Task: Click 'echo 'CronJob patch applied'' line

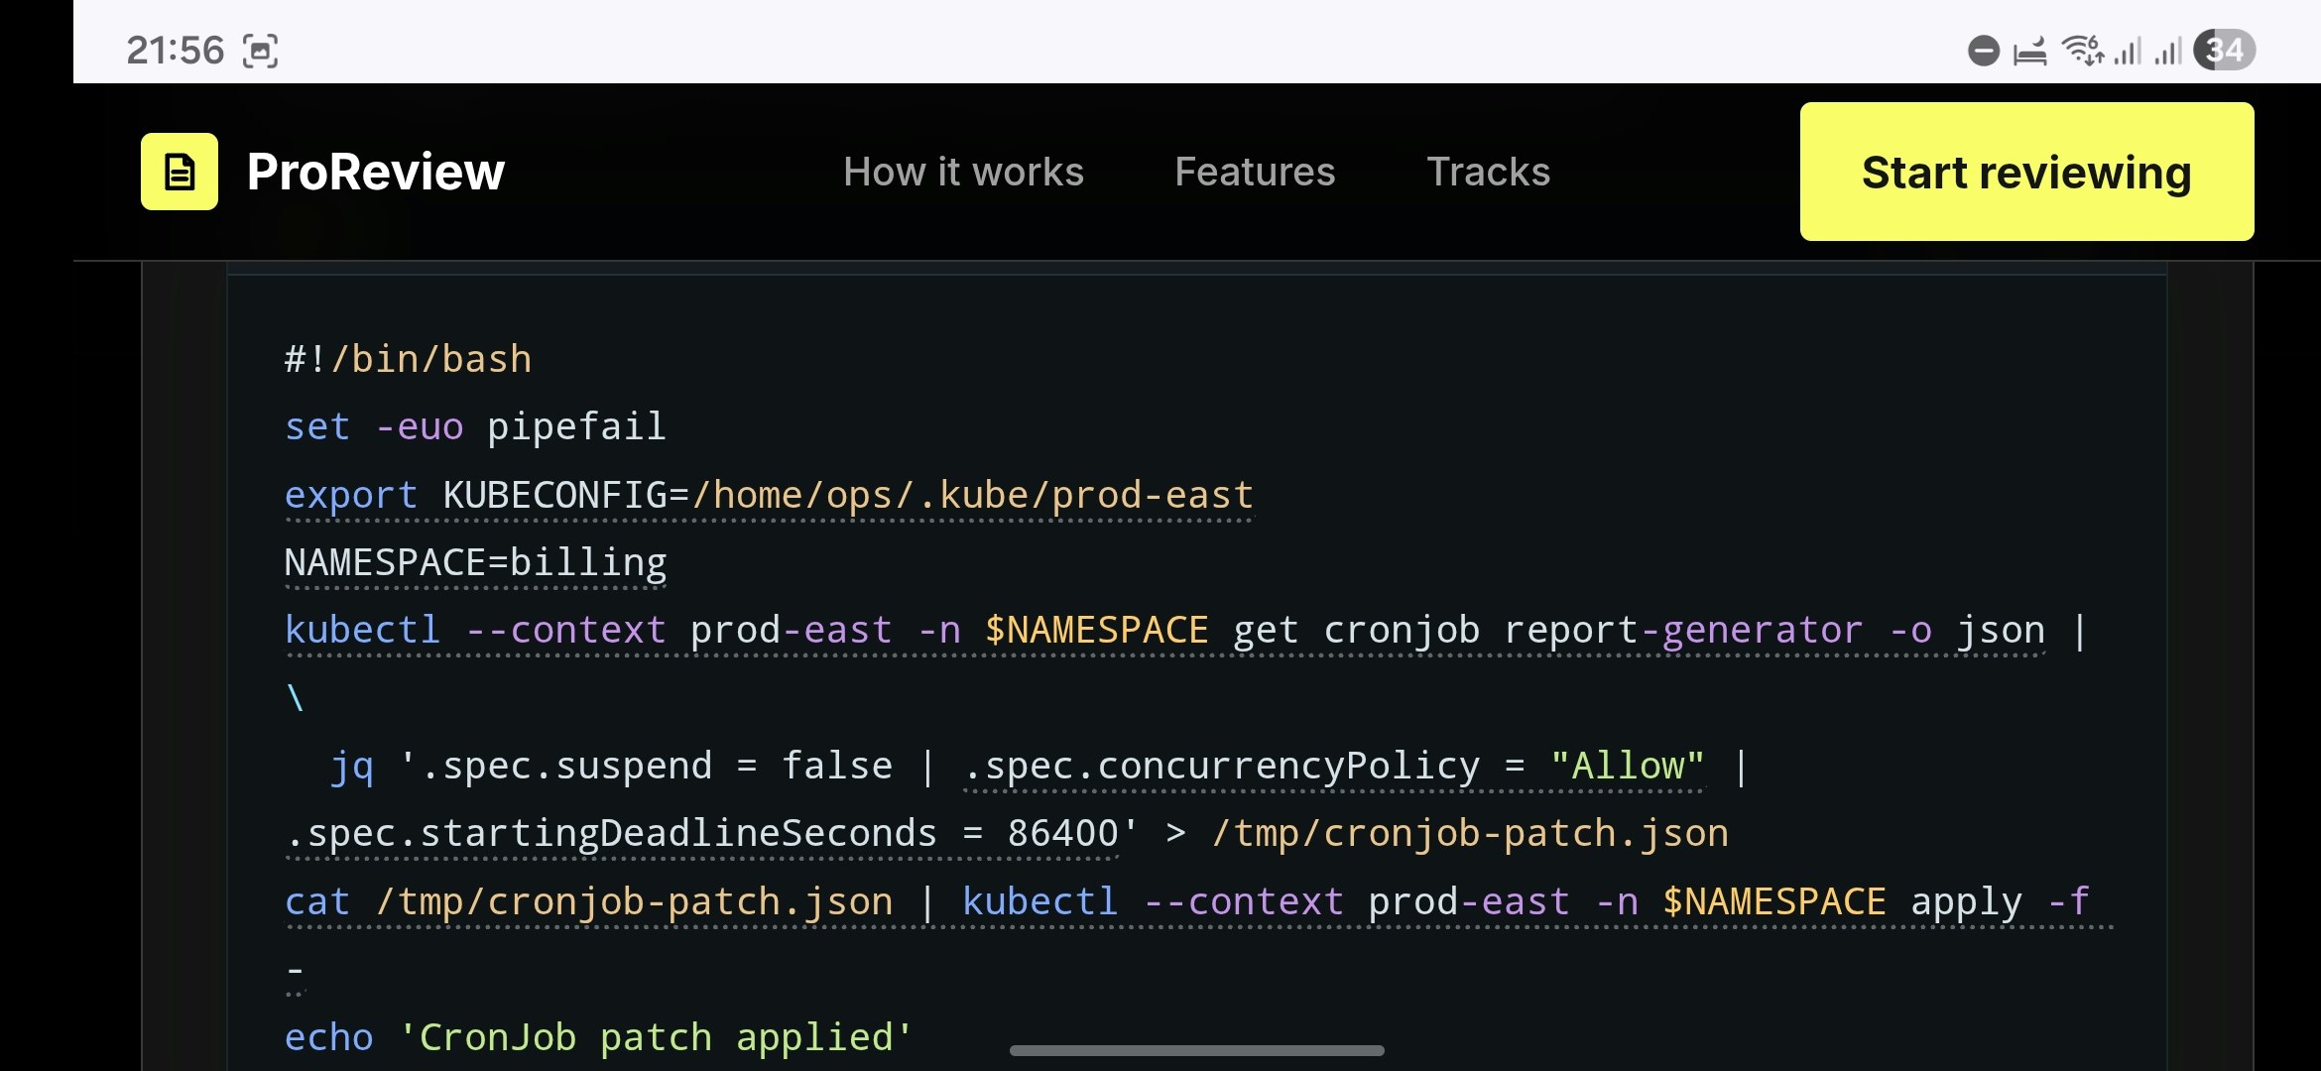Action: click(x=598, y=1037)
